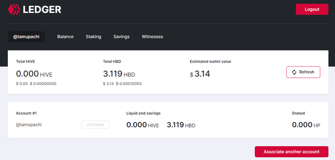Click the Total HBD label
This screenshot has height=160, width=335.
click(x=112, y=62)
